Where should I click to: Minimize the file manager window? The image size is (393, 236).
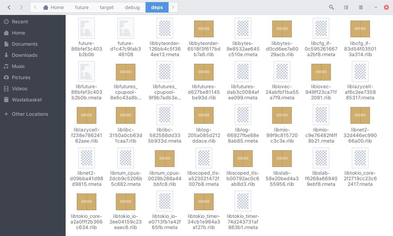pyautogui.click(x=376, y=8)
